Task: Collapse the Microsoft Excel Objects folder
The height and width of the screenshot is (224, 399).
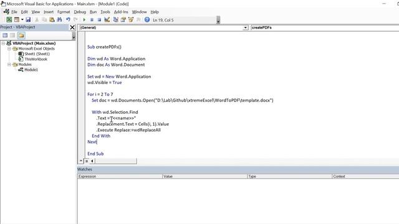Action: [9, 49]
